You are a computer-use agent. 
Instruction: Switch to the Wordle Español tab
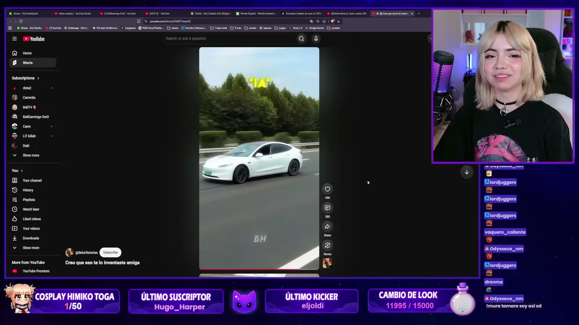click(x=256, y=14)
